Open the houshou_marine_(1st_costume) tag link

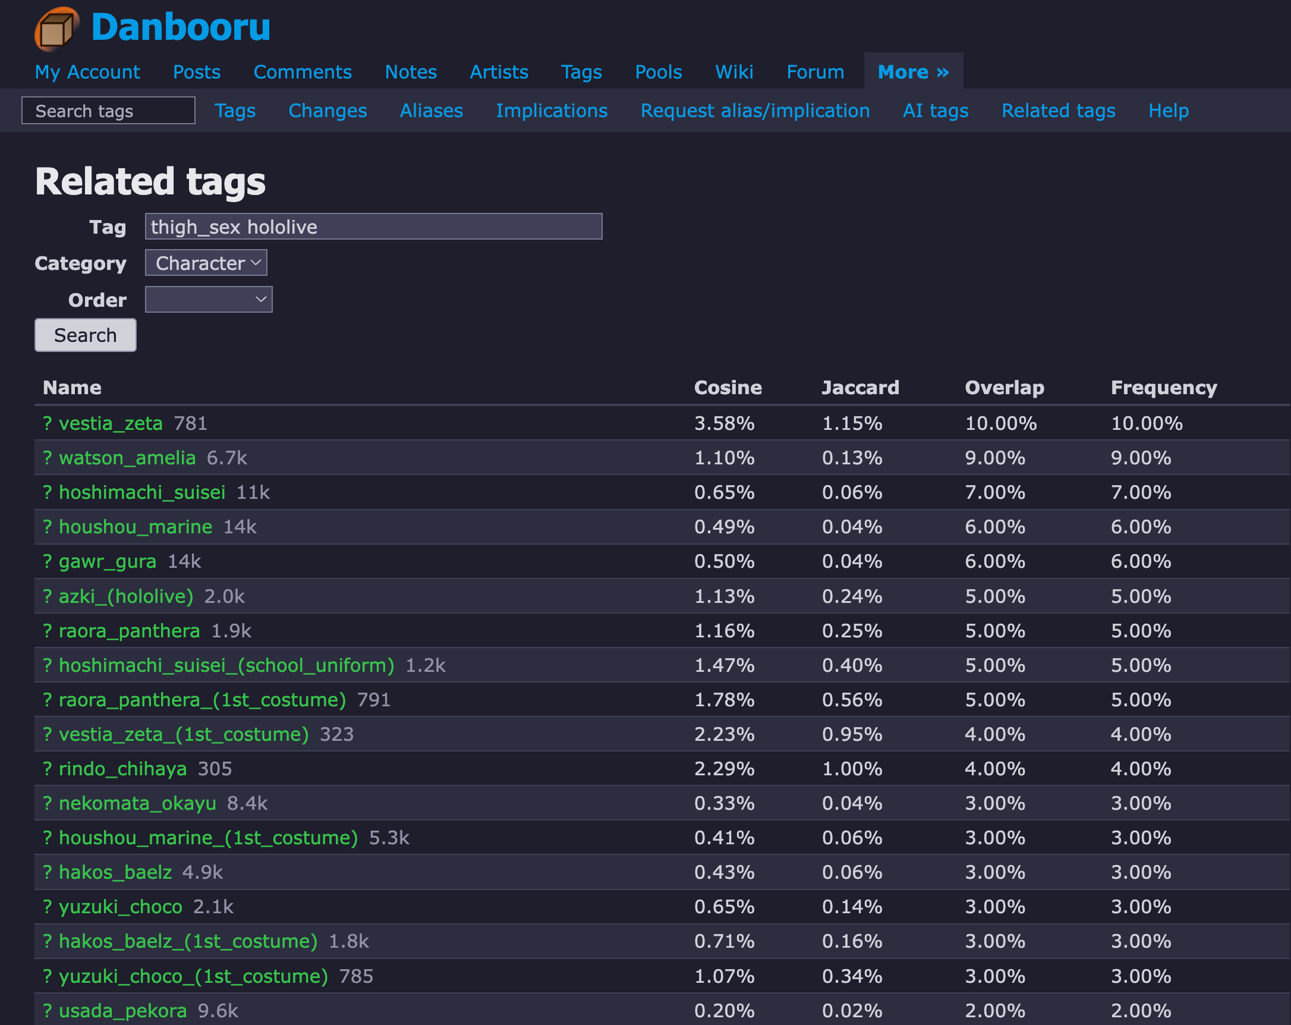[x=209, y=838]
